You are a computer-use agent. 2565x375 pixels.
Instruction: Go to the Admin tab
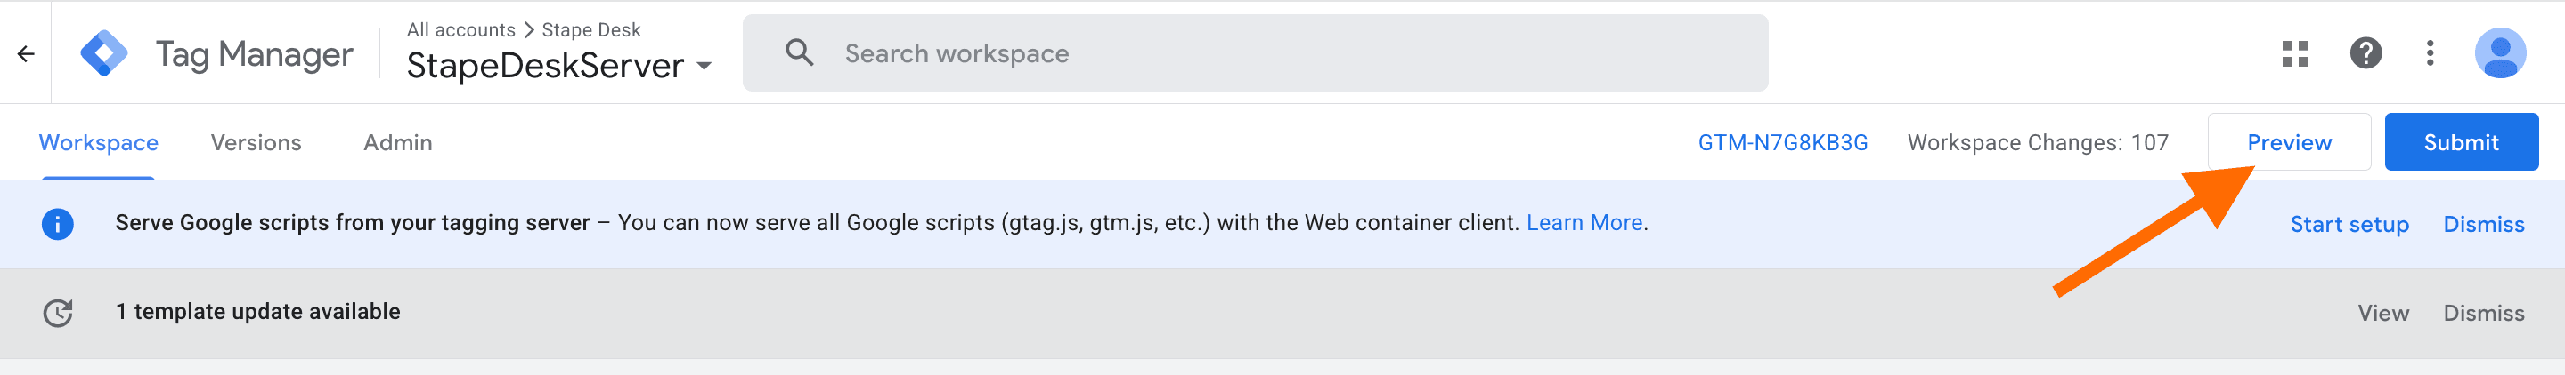(397, 143)
